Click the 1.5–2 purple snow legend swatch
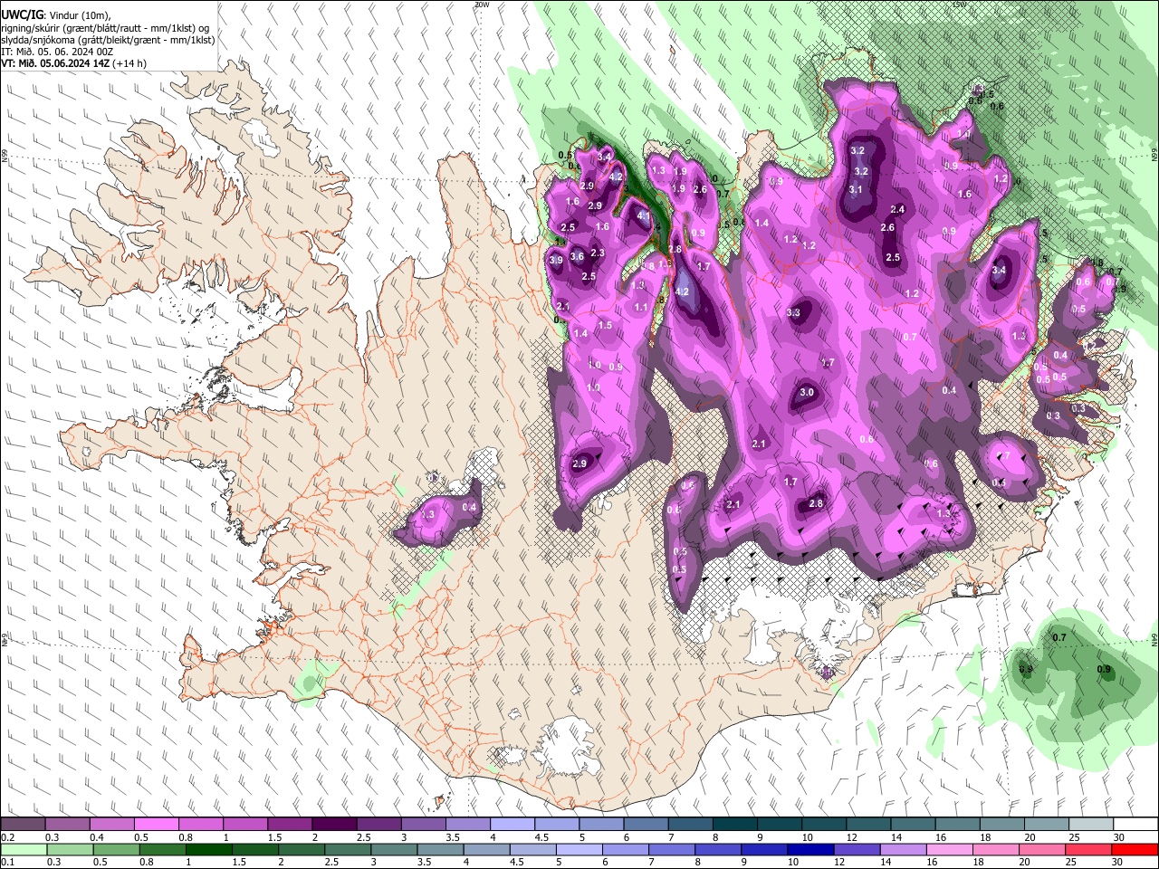The image size is (1159, 869). pyautogui.click(x=290, y=824)
